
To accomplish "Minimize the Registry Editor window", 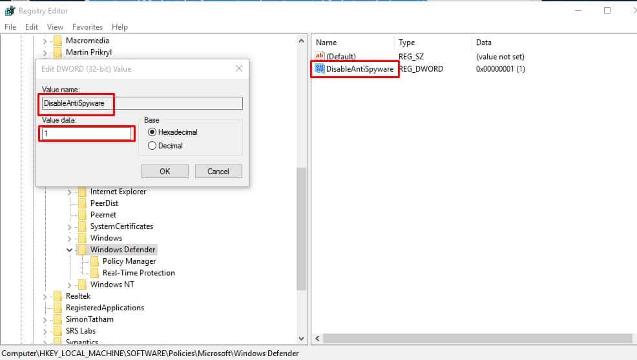I will pyautogui.click(x=578, y=10).
